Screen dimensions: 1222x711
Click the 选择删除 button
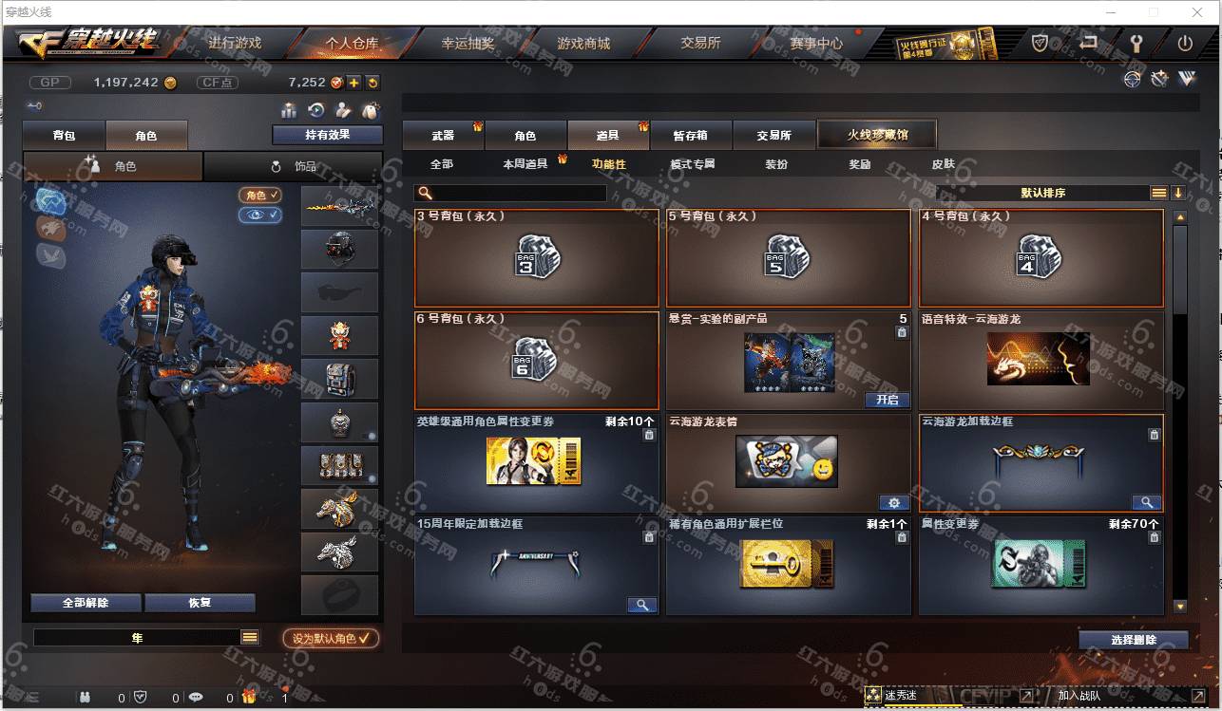click(x=1134, y=640)
